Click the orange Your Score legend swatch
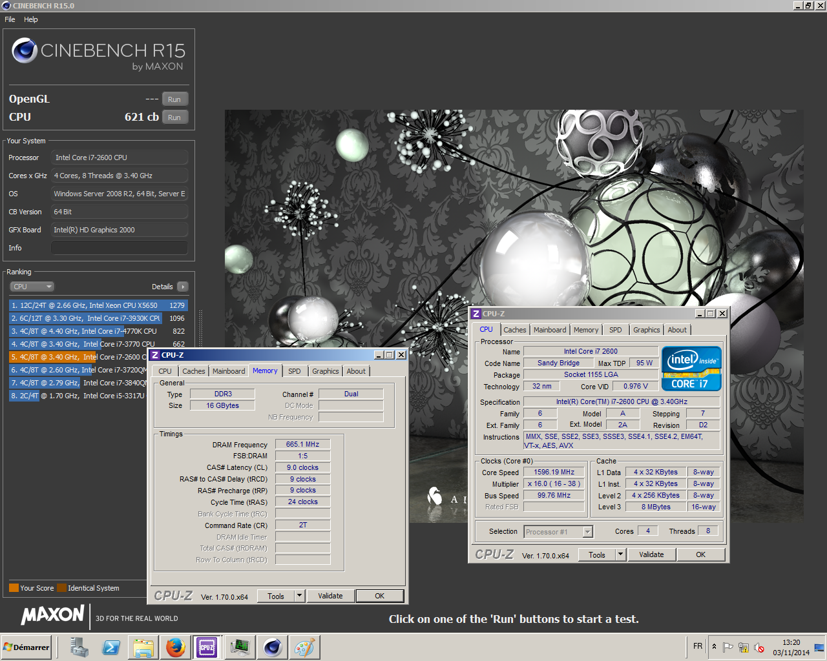This screenshot has width=827, height=661. tap(14, 588)
